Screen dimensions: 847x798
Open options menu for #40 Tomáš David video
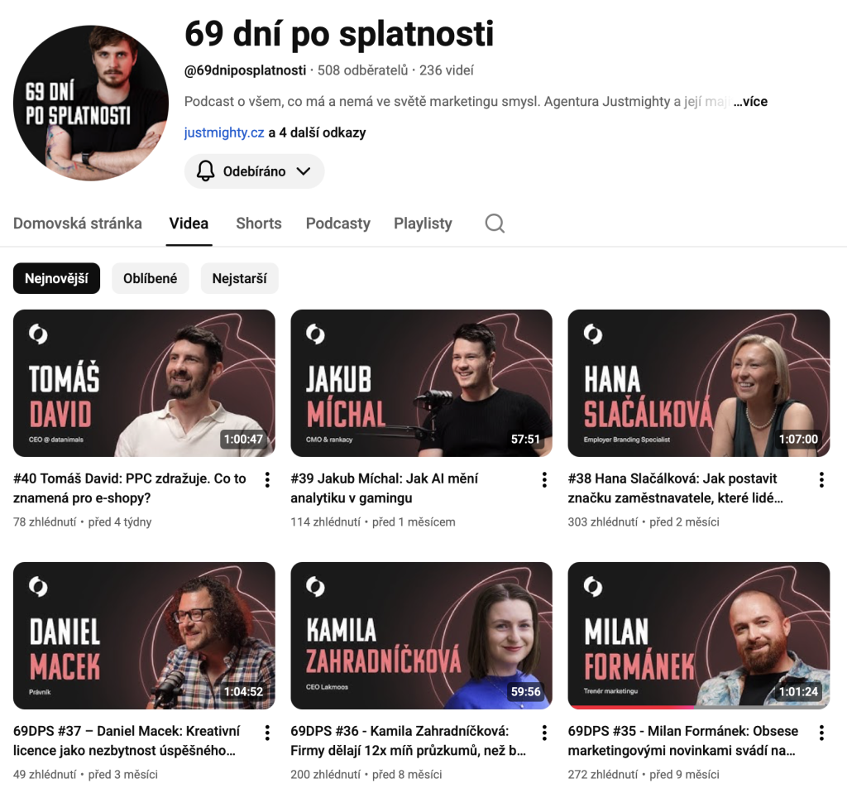point(267,479)
